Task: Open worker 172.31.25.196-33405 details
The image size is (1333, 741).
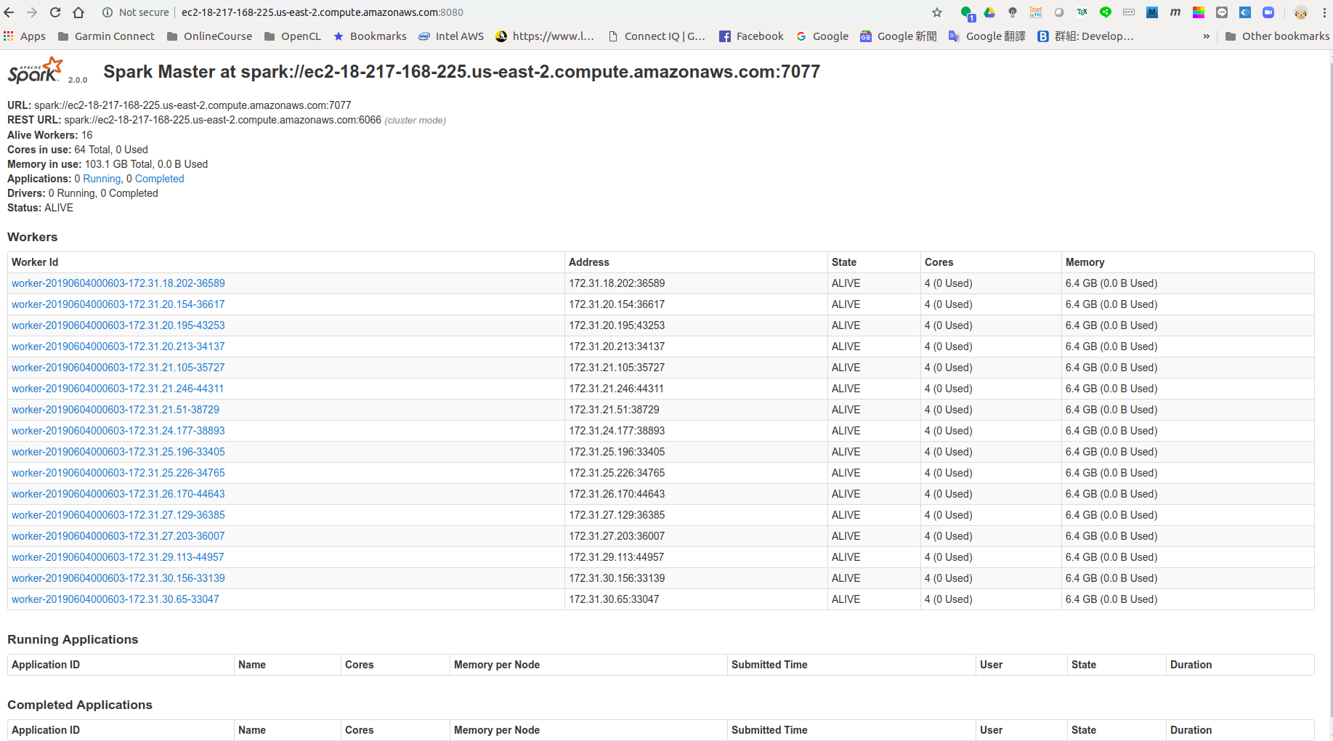Action: (x=118, y=452)
